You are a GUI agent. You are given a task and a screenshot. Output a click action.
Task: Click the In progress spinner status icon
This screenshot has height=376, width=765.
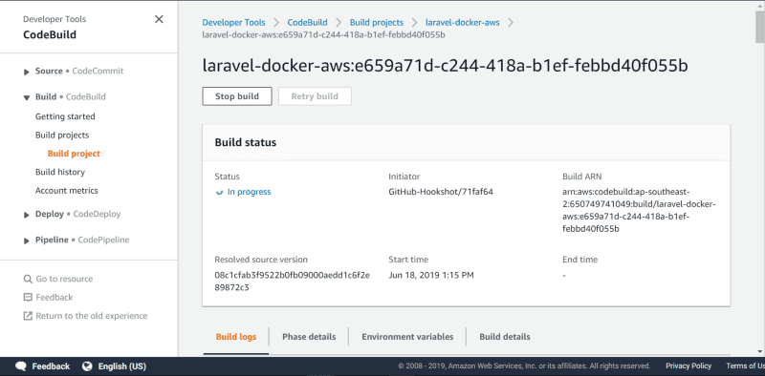(x=219, y=193)
